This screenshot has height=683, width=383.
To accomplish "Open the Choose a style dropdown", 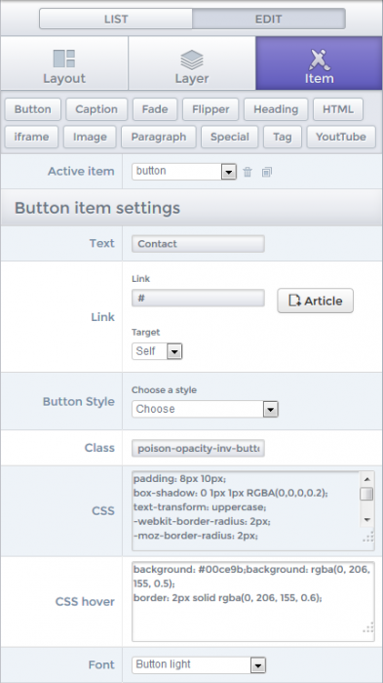I will point(205,409).
